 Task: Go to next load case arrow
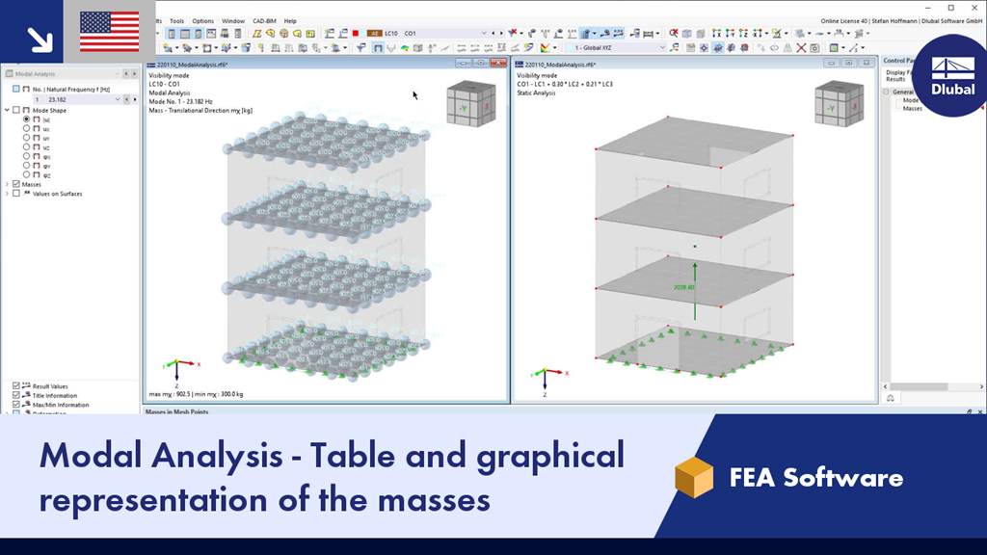[501, 34]
